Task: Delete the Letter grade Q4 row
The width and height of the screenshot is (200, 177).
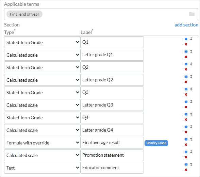Action: [x=186, y=132]
